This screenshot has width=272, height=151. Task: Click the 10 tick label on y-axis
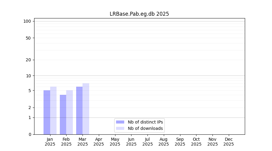tap(28, 76)
